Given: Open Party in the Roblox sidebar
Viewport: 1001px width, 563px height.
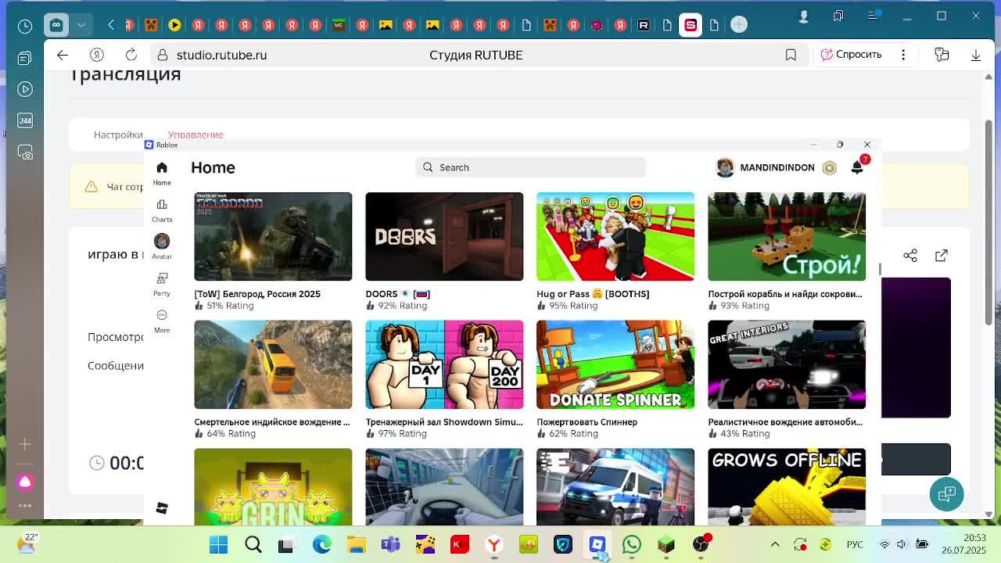Looking at the screenshot, I should click(162, 284).
